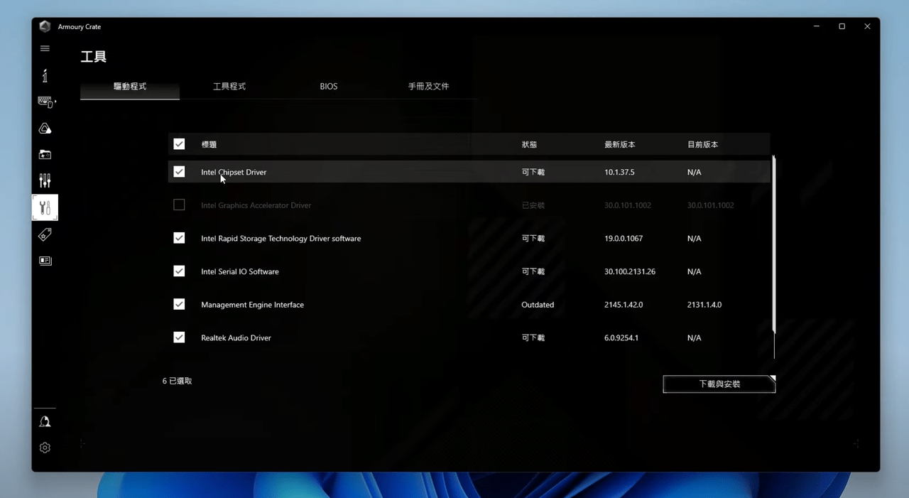Screen dimensions: 909x498
Task: Click the 6 已選取 selection count
Action: (x=177, y=381)
